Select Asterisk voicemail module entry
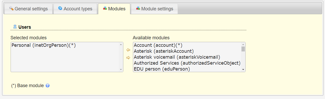Viewport: 325px width, 99px height. (x=187, y=57)
